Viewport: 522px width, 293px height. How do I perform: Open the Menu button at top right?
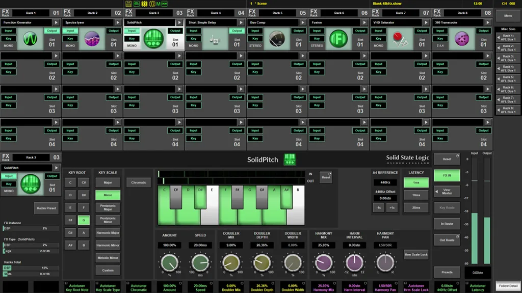(x=508, y=16)
